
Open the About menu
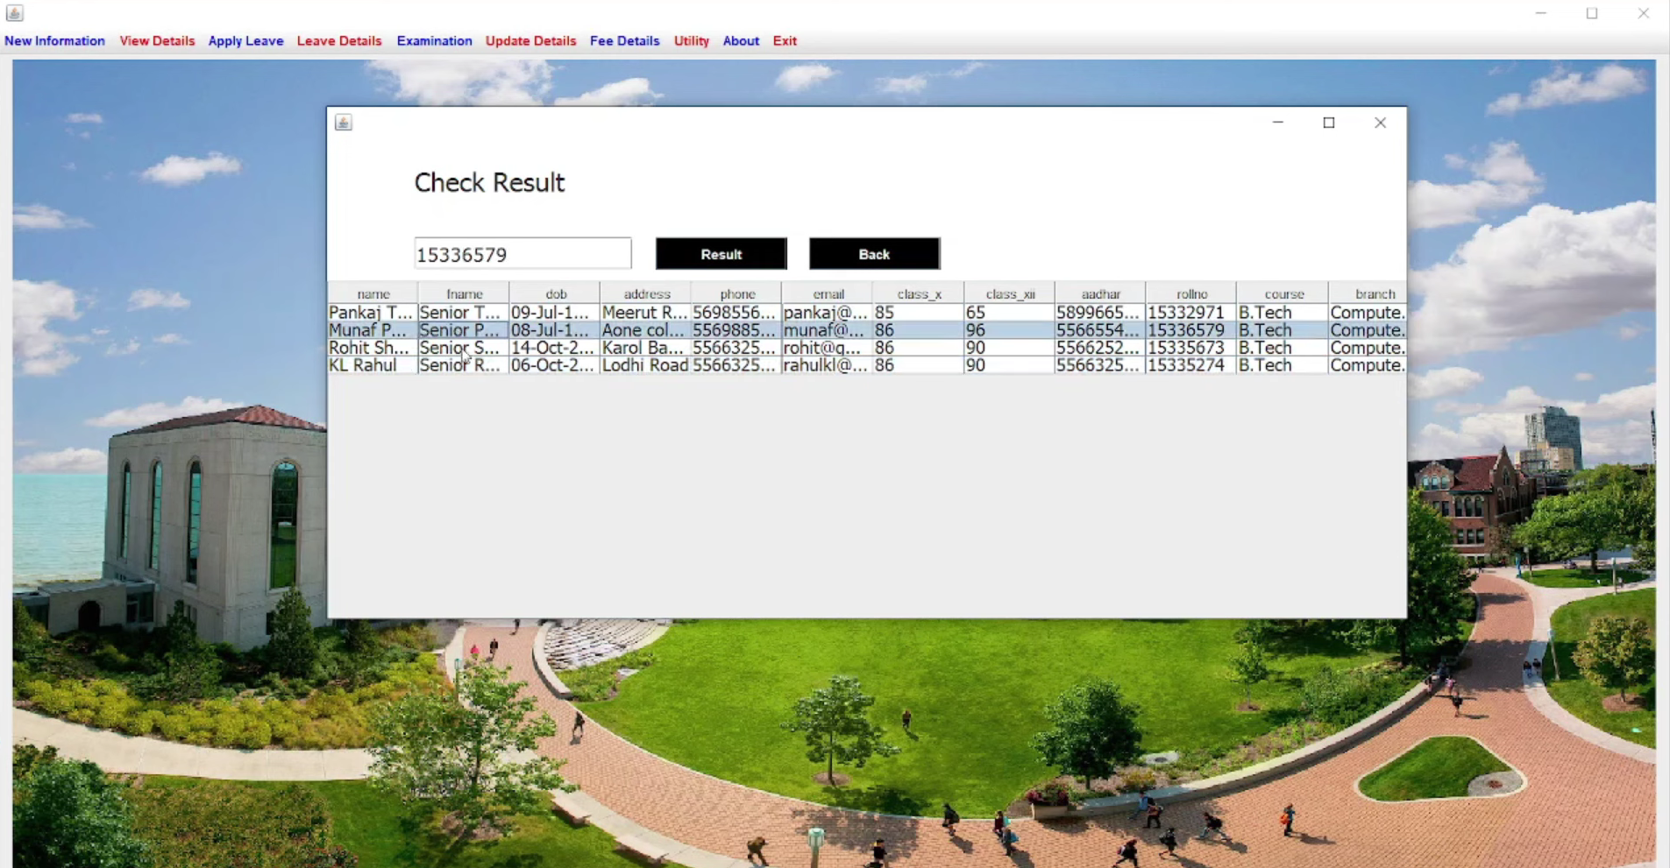(740, 40)
